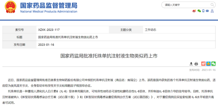This screenshot has height=108, width=218.
Task: Click the 工作动态 topic category value
Action: point(151,30)
